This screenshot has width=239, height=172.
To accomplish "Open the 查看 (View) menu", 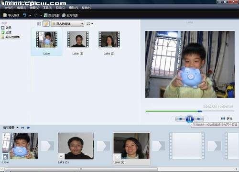I will coord(34,8).
